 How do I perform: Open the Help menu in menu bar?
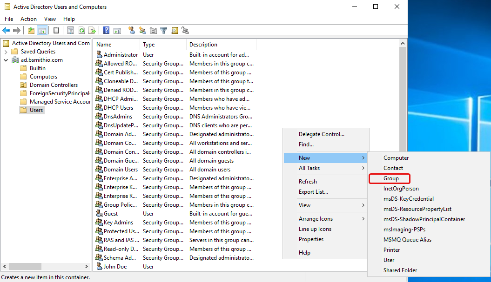pyautogui.click(x=69, y=19)
